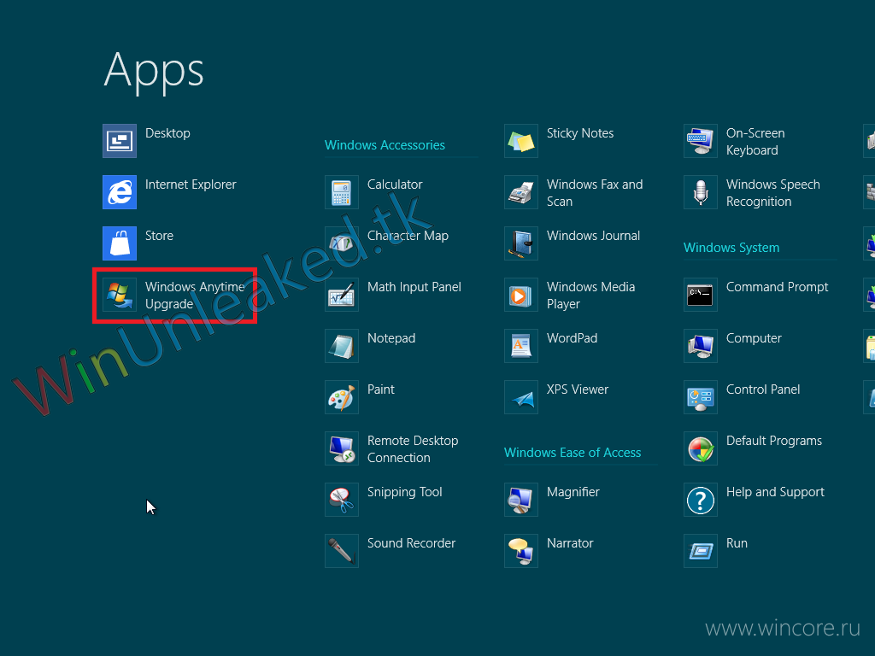Open XPS Viewer paper plane icon

tap(521, 397)
